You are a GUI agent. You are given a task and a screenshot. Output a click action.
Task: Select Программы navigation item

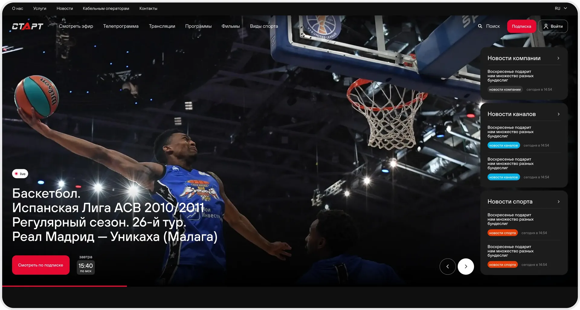click(x=198, y=26)
